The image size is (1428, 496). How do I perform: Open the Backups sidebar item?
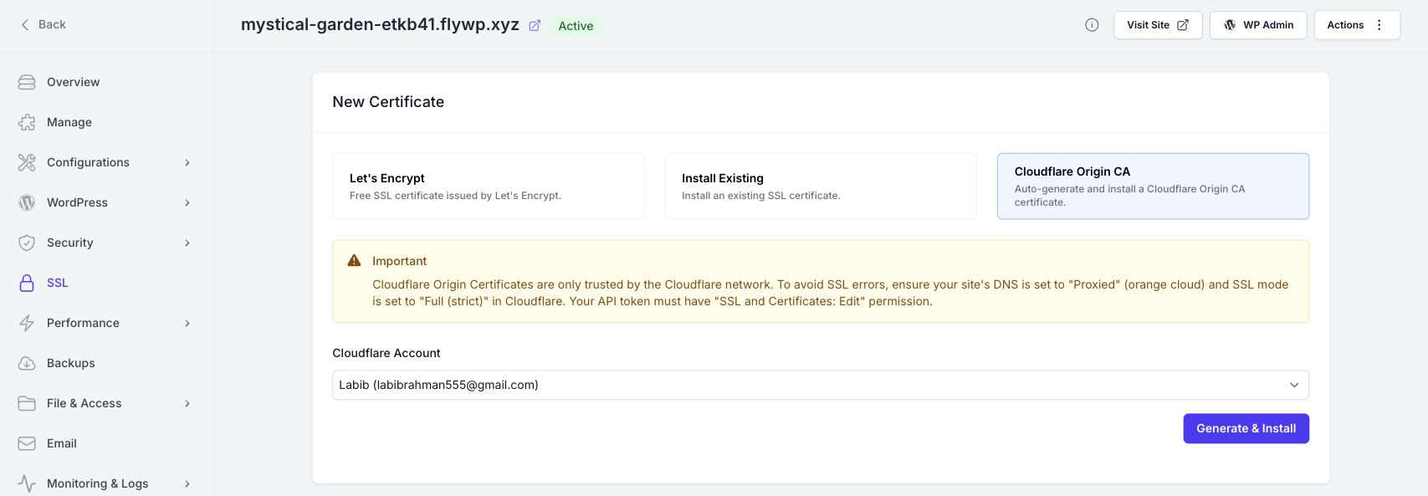[105, 363]
